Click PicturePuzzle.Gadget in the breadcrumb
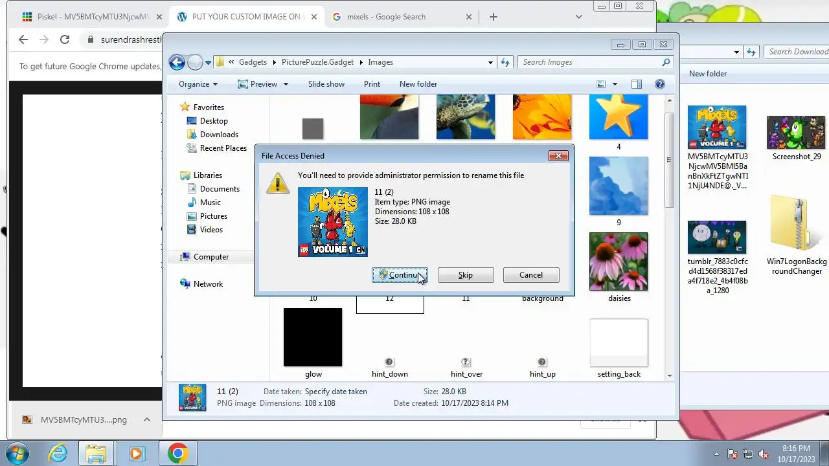 click(317, 62)
